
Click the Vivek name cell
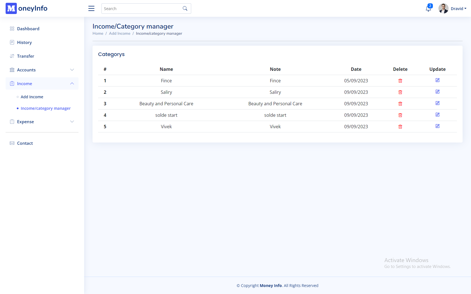[166, 127]
